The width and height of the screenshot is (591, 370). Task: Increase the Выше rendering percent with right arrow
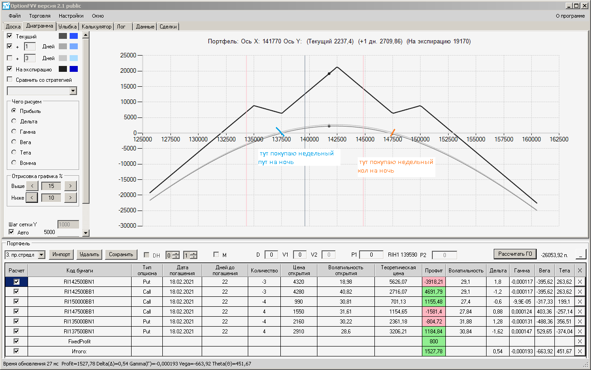(71, 186)
